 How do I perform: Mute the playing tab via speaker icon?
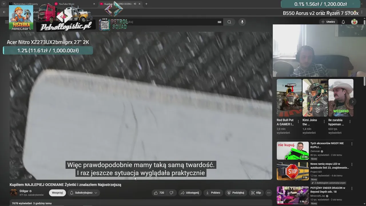pyautogui.click(x=135, y=4)
